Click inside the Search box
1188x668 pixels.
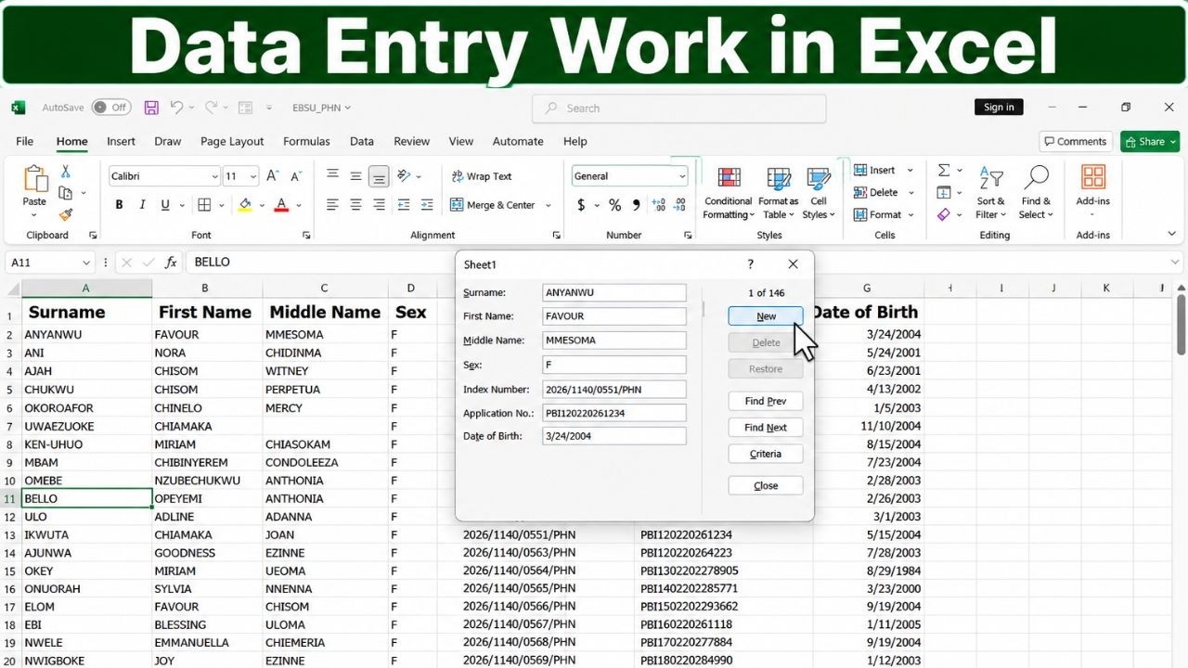click(678, 108)
